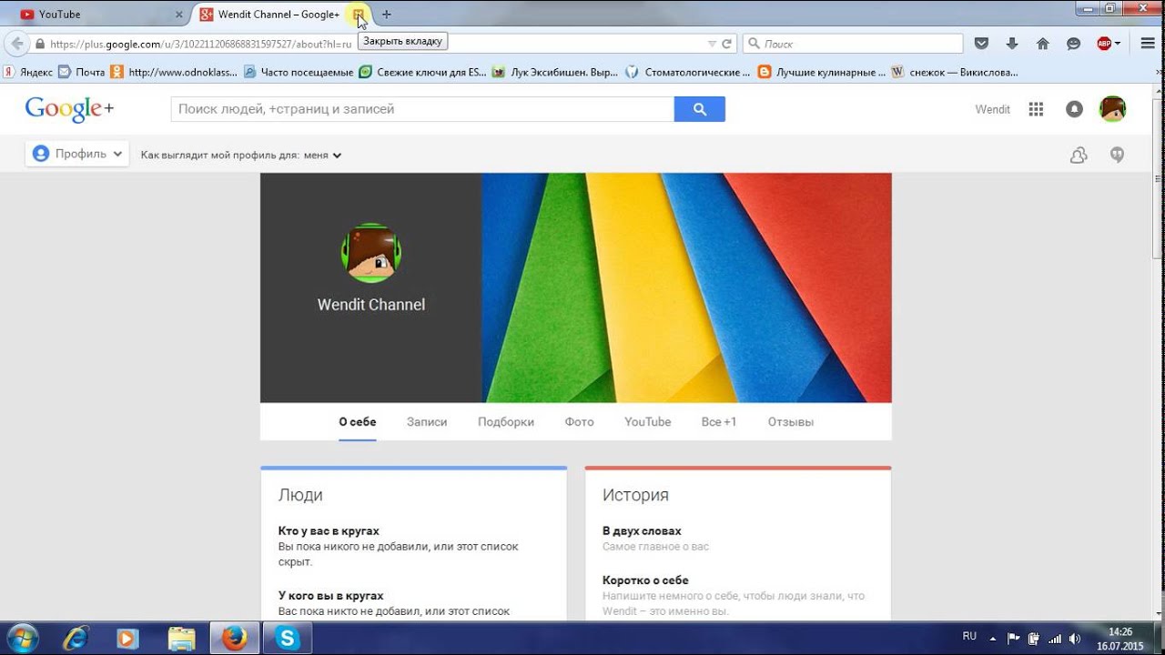This screenshot has height=655, width=1165.
Task: Click the add people icon
Action: (x=1079, y=155)
